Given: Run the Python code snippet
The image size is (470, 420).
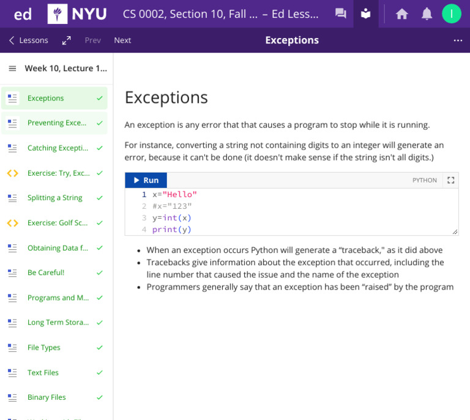Looking at the screenshot, I should (x=146, y=180).
